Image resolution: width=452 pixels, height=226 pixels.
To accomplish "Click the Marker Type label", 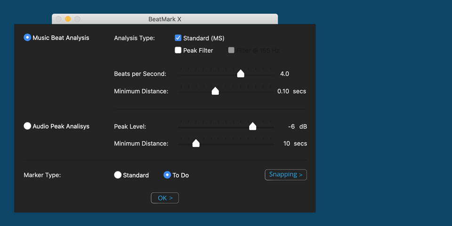I will pyautogui.click(x=42, y=175).
